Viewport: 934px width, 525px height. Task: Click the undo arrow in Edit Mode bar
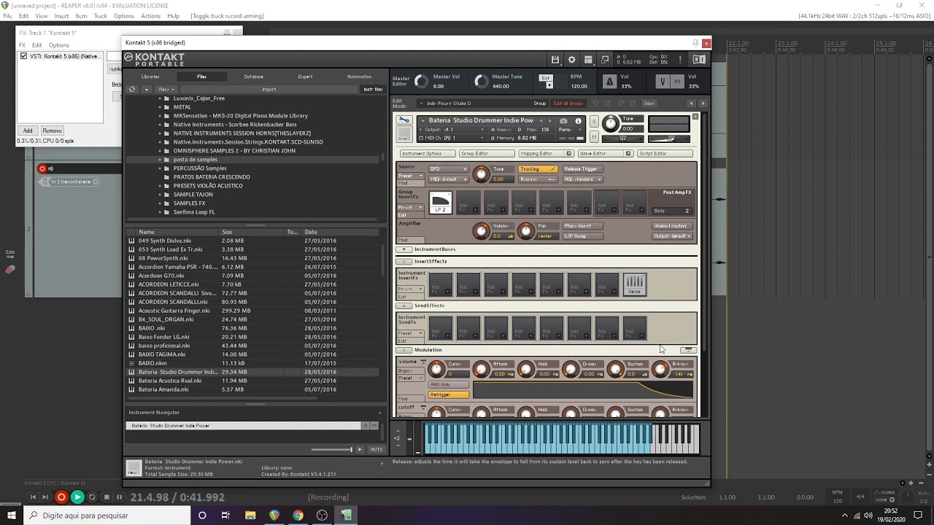click(595, 104)
